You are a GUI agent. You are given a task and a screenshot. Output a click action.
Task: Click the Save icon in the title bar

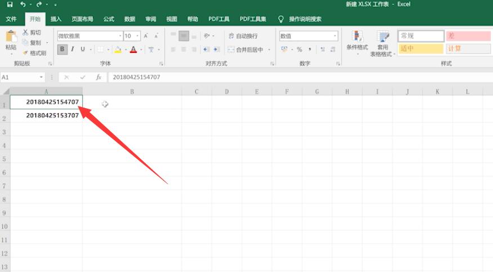(10, 5)
